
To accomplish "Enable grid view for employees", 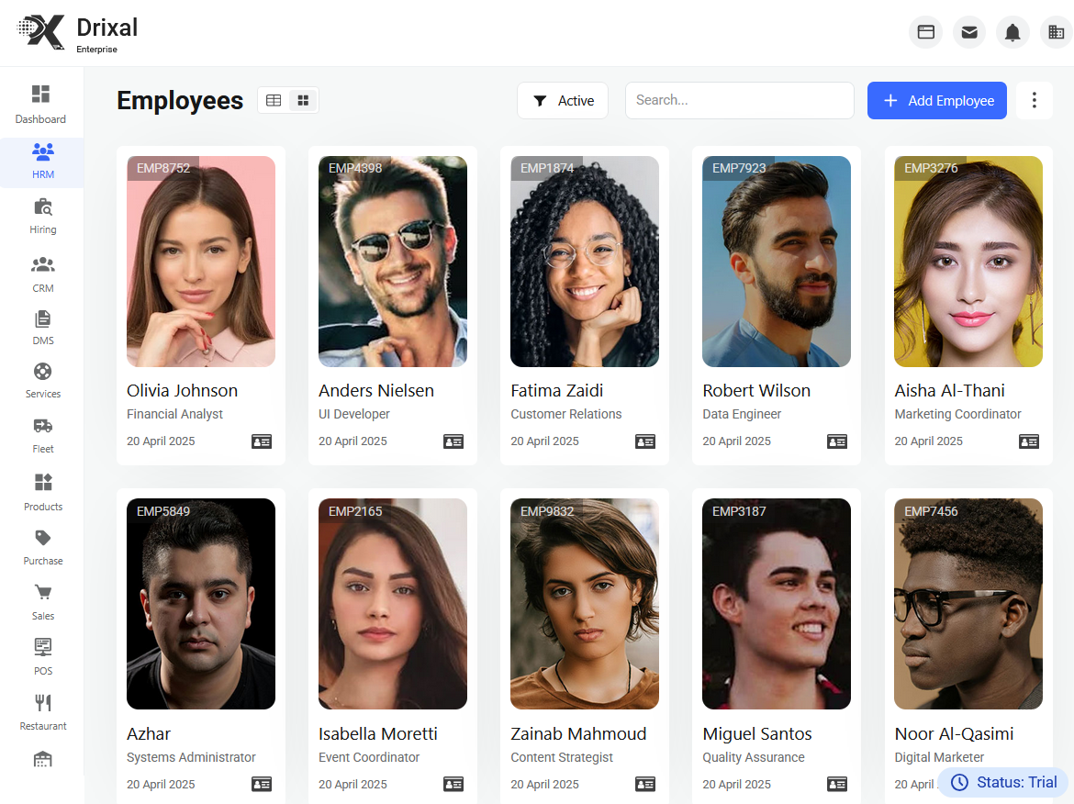I will (x=303, y=100).
